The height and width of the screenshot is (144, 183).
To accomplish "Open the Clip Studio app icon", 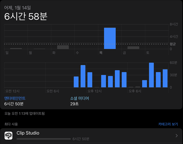I will [8, 136].
